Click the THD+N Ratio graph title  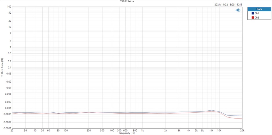127,1
